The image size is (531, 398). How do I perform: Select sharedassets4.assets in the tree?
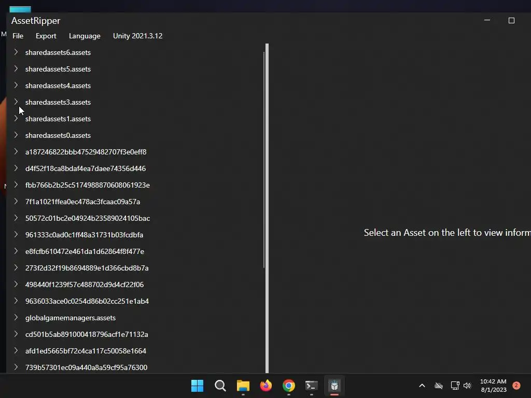tap(58, 86)
